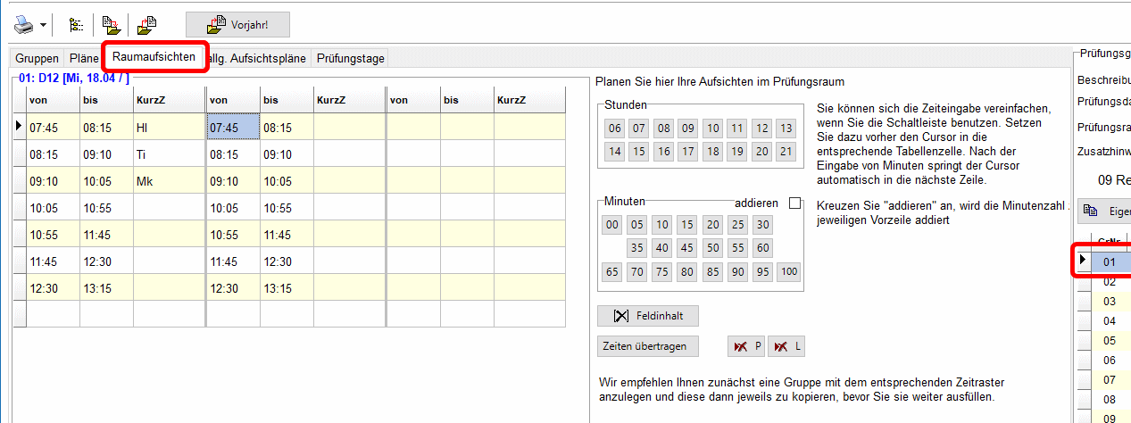Select the highlighted 07:45 von cell
Image resolution: width=1131 pixels, height=423 pixels.
233,128
